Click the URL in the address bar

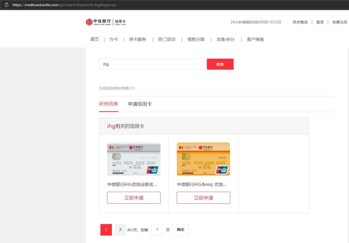coord(64,5)
